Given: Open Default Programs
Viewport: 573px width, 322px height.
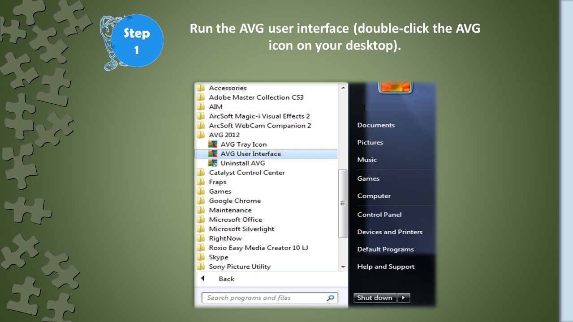Looking at the screenshot, I should (x=385, y=250).
